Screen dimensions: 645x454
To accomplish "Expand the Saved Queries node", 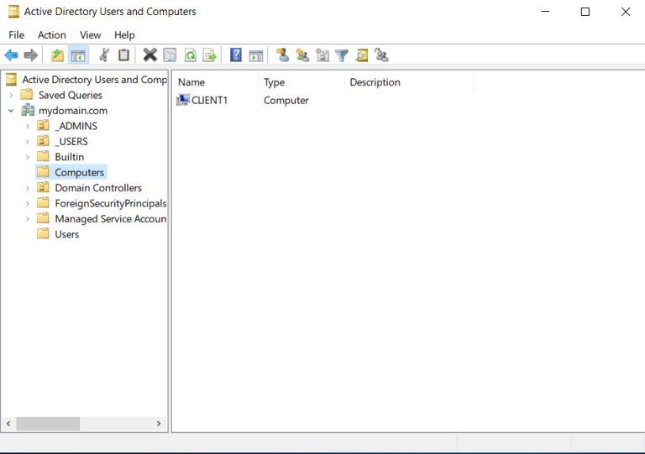I will pos(11,95).
